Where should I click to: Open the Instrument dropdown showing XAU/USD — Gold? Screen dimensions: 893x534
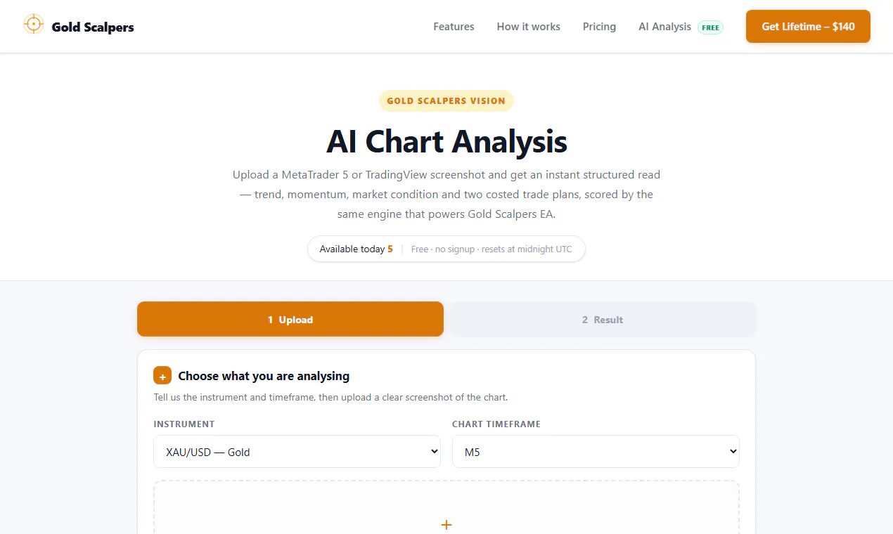[x=297, y=452]
